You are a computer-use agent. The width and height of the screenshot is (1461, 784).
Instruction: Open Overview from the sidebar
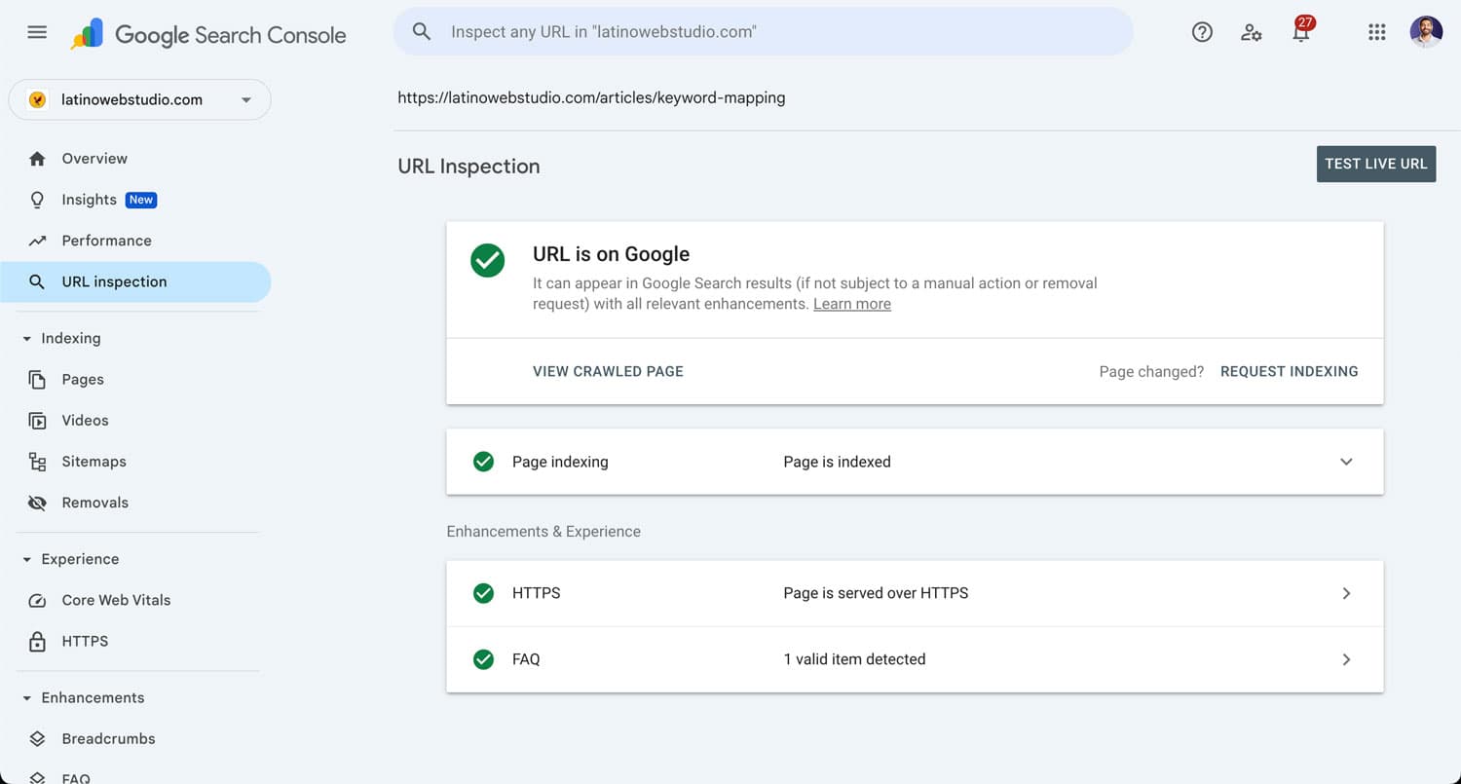point(94,158)
